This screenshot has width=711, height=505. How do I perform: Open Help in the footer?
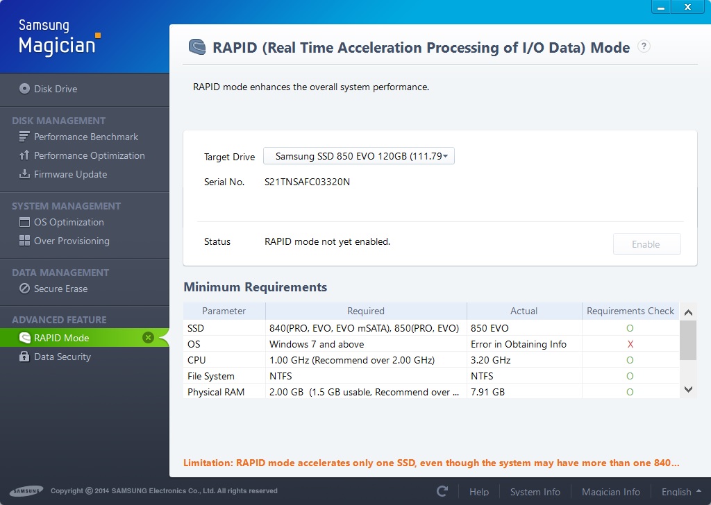(479, 492)
